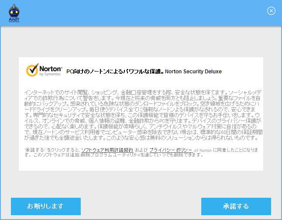The width and height of the screenshot is (282, 220).
Task: Click the paragraph starting with インターネットでのサイト閲覧
Action: [143, 115]
